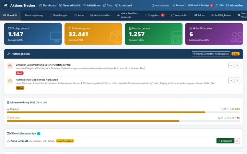Viewport: 247px width, 154px height.
Task: Open the Talons tab
Action: click(199, 15)
